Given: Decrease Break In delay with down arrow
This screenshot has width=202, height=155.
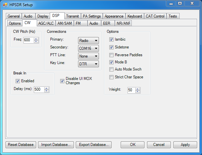Looking at the screenshot, I should (47, 91).
